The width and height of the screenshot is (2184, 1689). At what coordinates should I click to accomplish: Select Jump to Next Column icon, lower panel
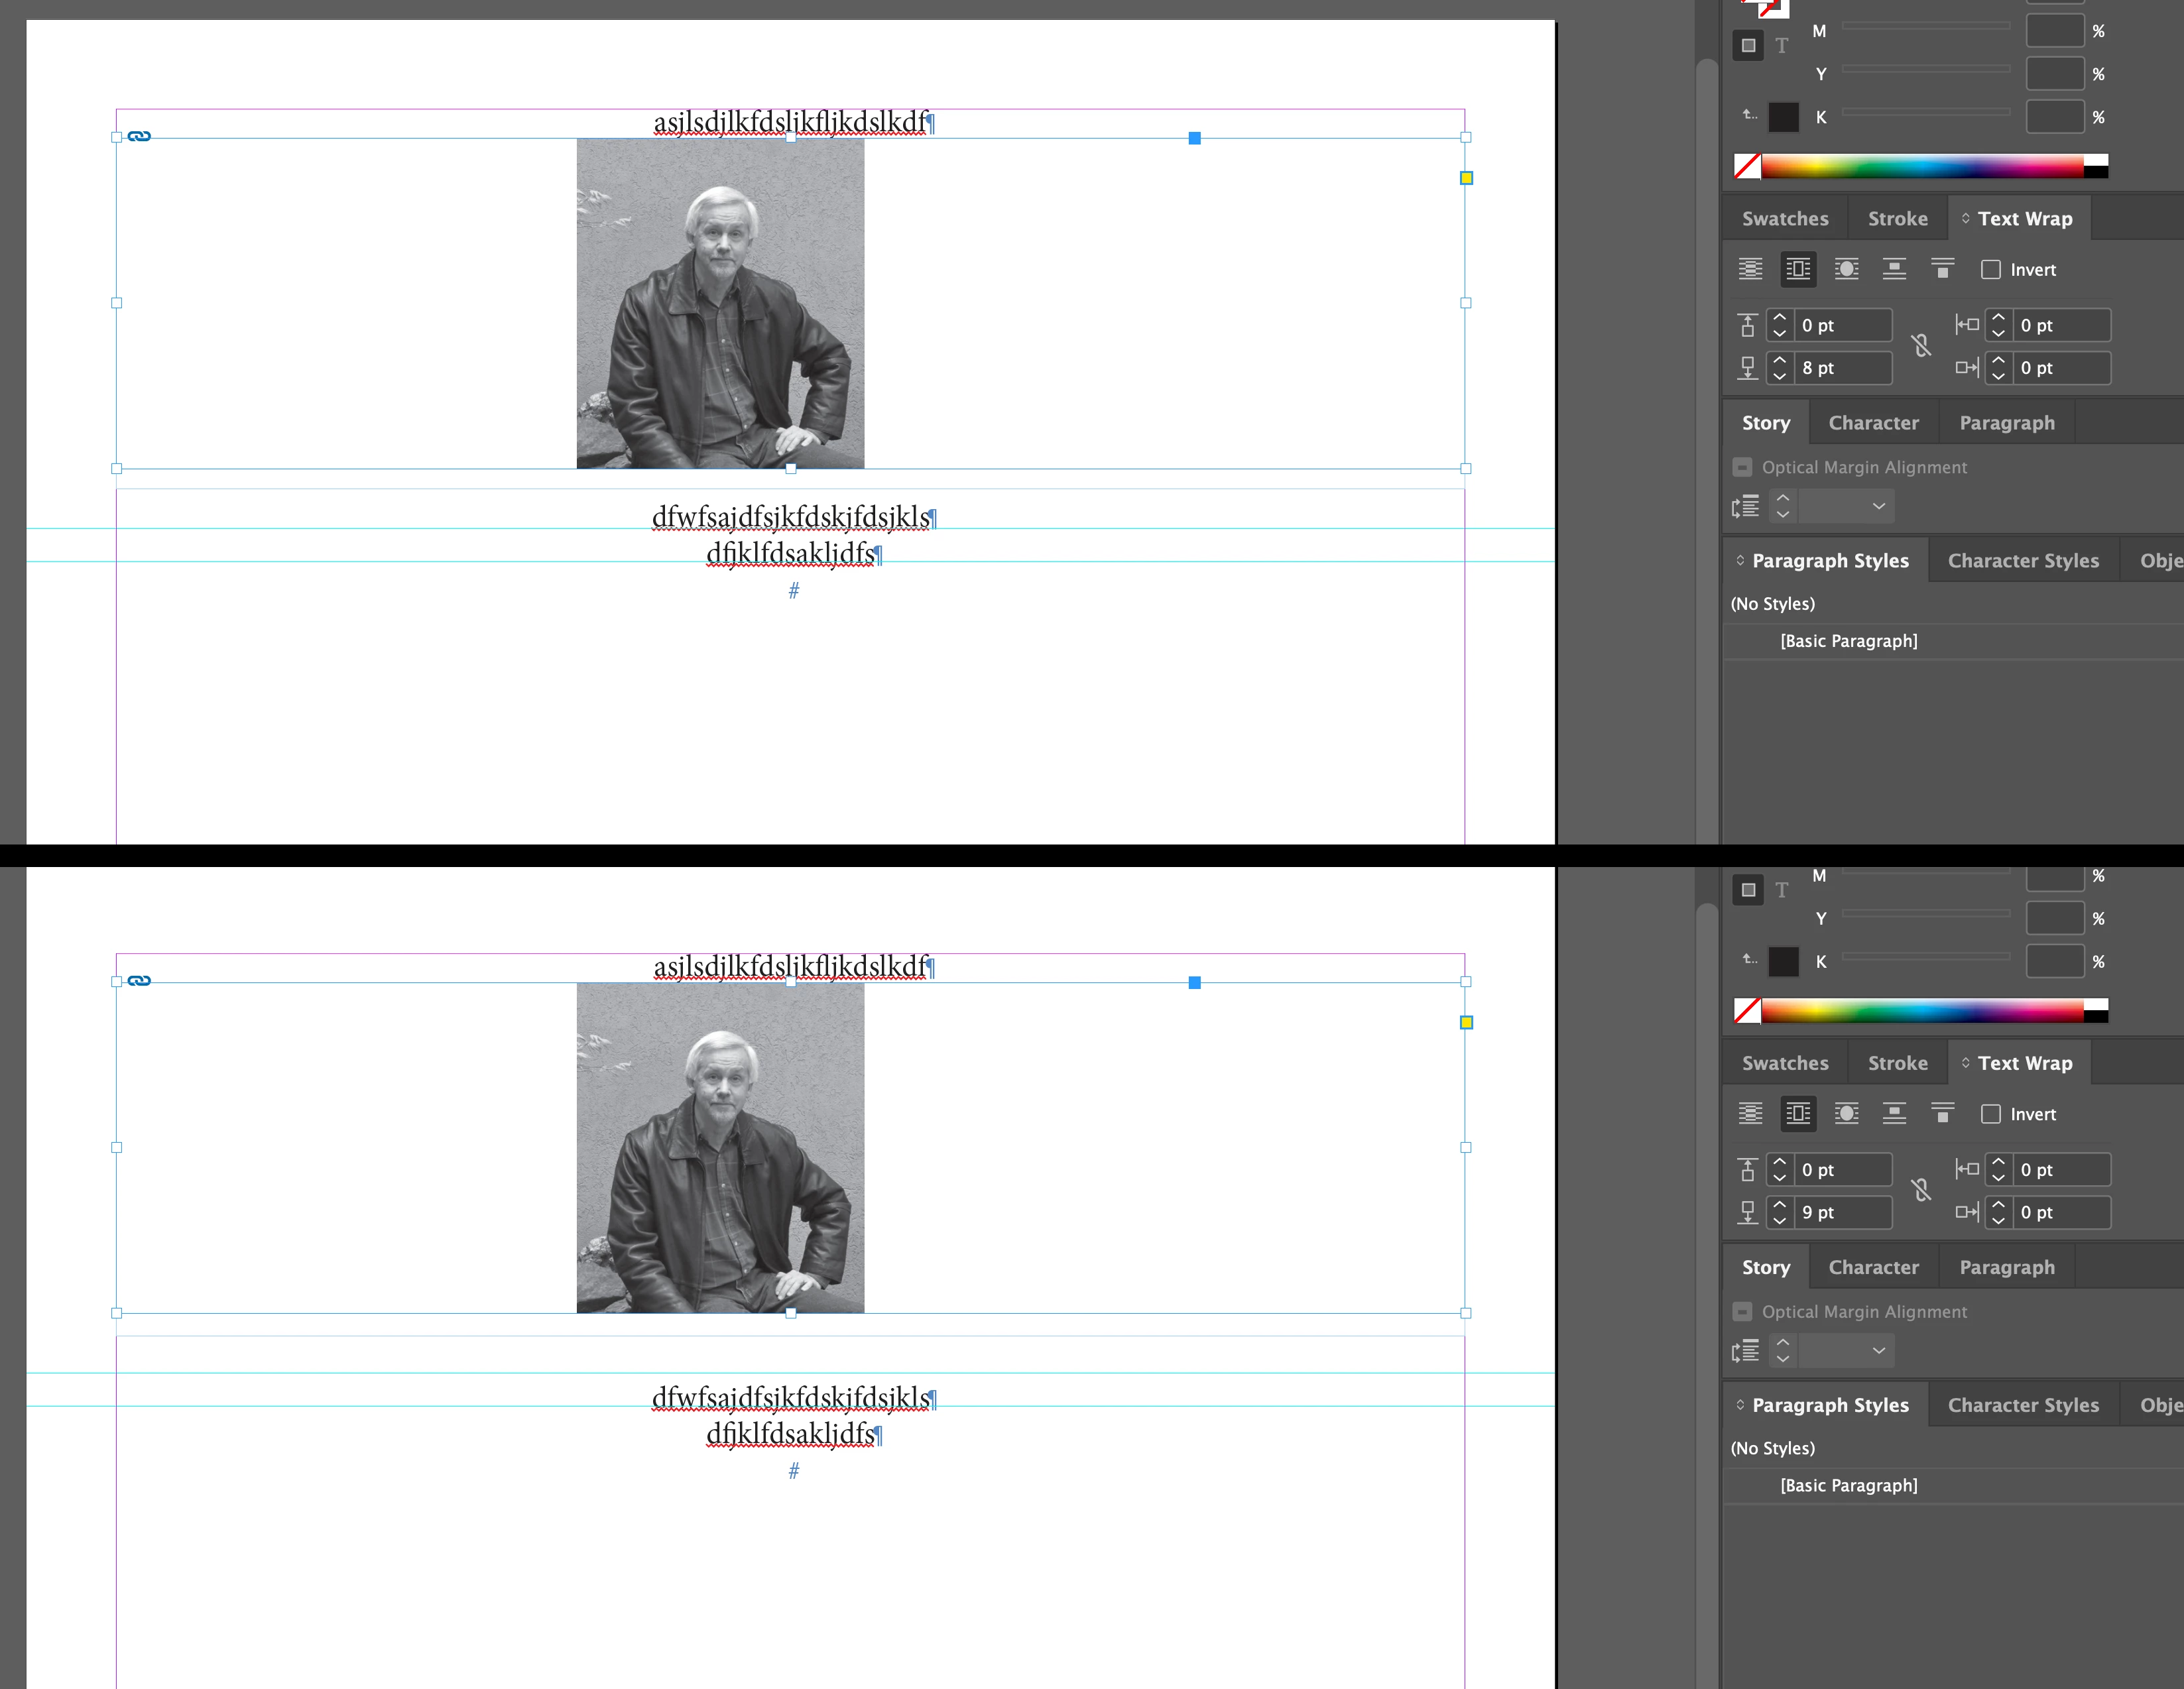[x=1942, y=1113]
